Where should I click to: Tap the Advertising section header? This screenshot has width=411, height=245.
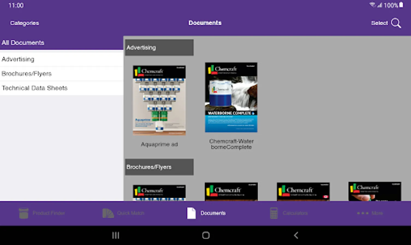159,48
